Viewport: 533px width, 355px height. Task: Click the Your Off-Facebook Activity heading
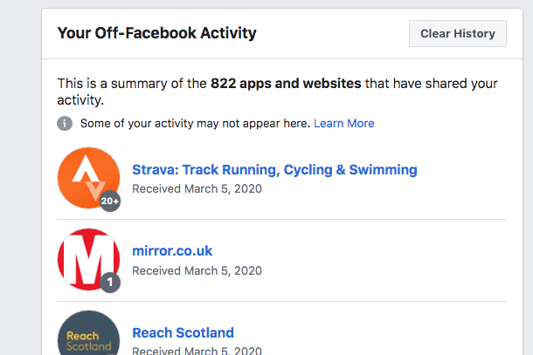[x=156, y=34]
